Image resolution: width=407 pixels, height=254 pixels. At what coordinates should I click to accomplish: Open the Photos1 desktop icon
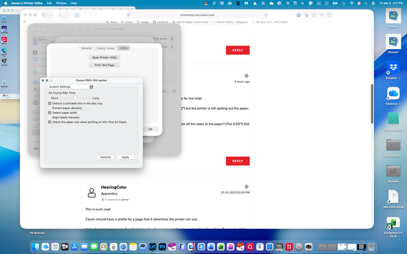pos(393,42)
